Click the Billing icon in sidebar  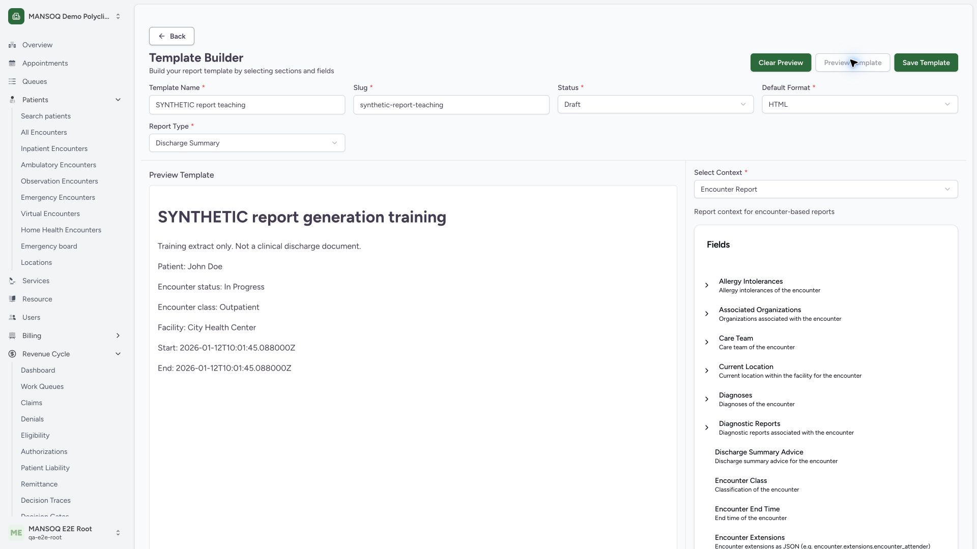[12, 335]
